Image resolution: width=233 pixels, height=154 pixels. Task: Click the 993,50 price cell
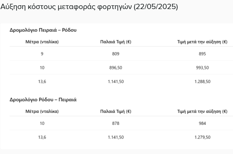(203, 68)
